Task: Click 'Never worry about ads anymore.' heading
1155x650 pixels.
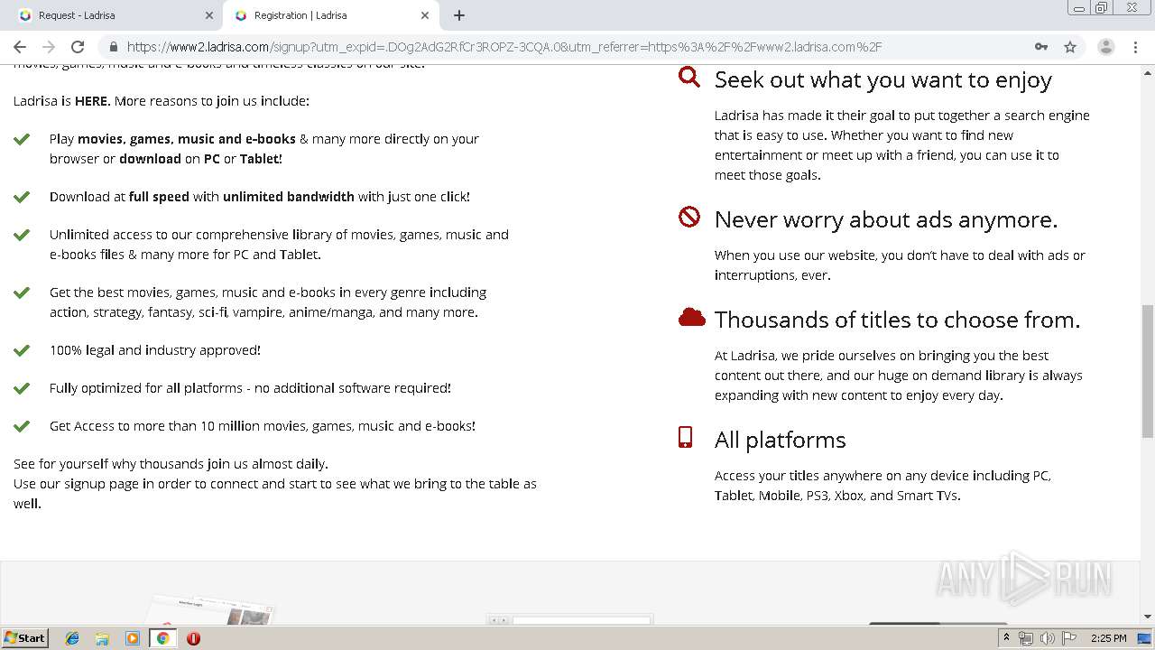Action: [886, 219]
